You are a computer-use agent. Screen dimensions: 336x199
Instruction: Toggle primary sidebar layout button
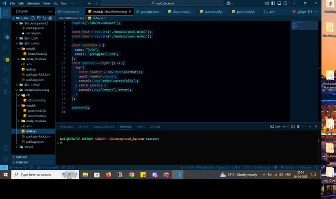[x=273, y=3]
